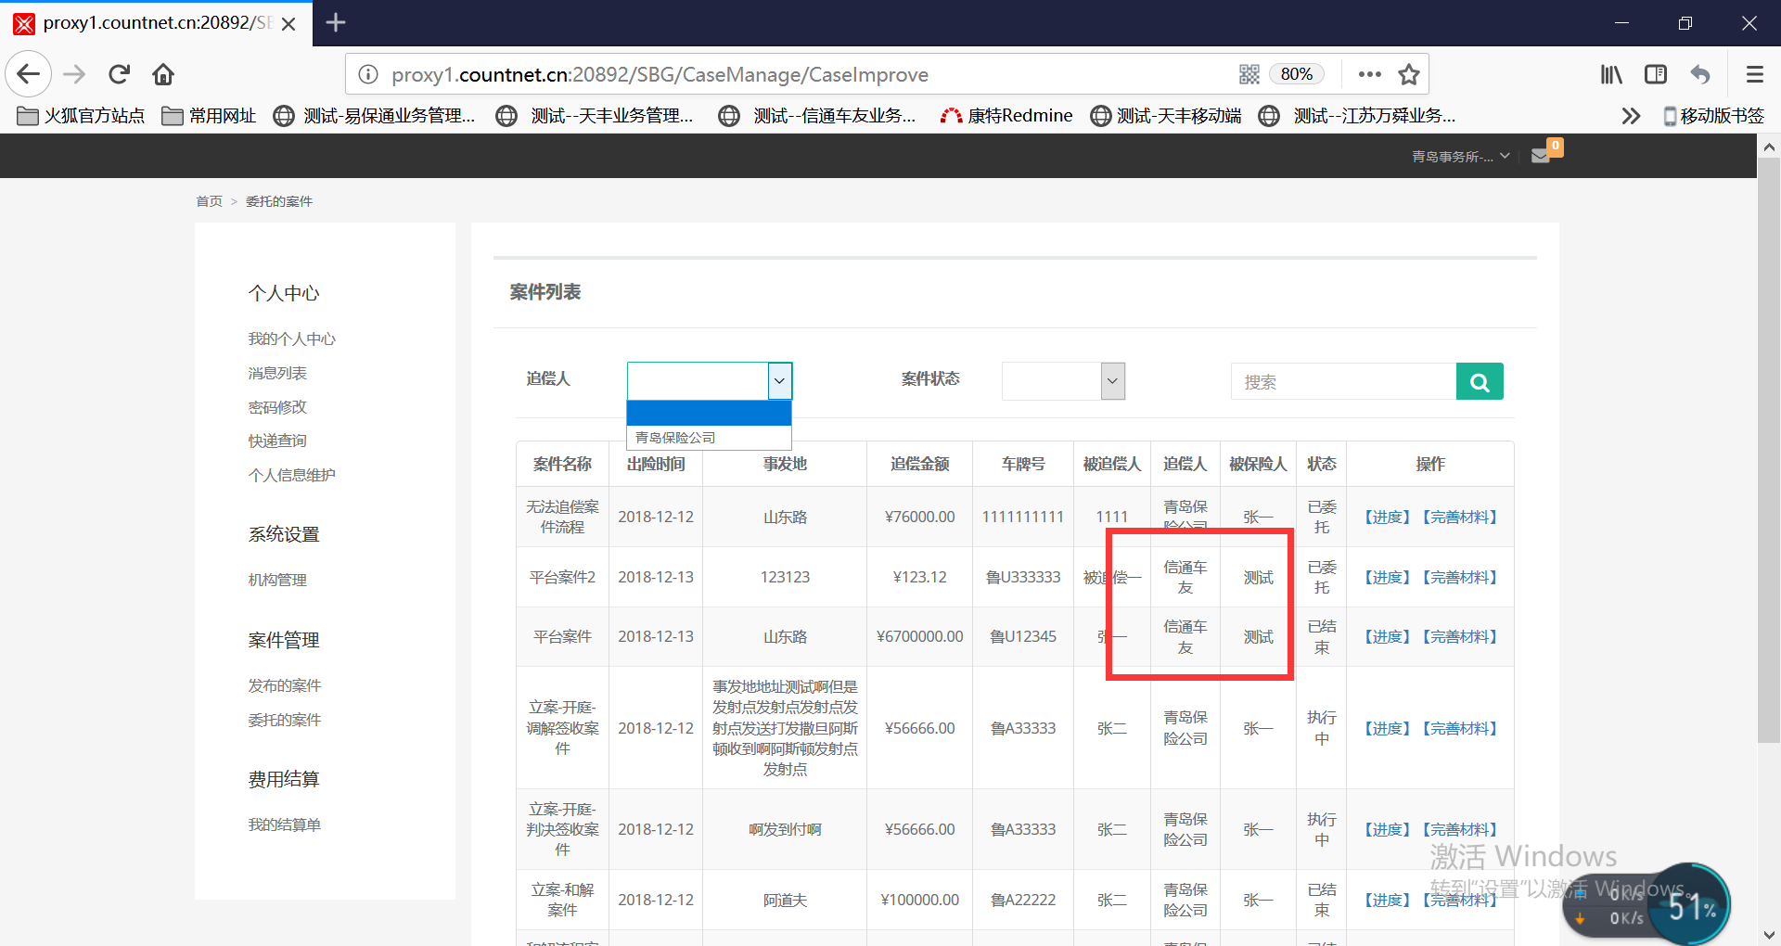Open the mail notification envelope icon
The width and height of the screenshot is (1781, 946).
[x=1541, y=156]
